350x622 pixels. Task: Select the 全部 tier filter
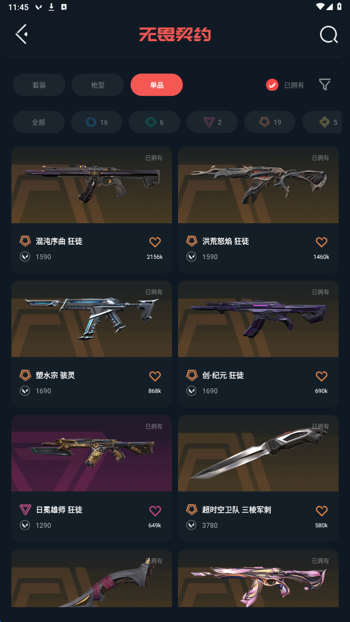38,122
